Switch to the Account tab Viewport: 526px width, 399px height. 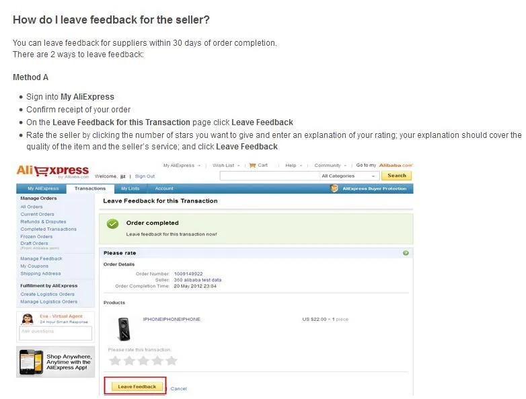164,188
